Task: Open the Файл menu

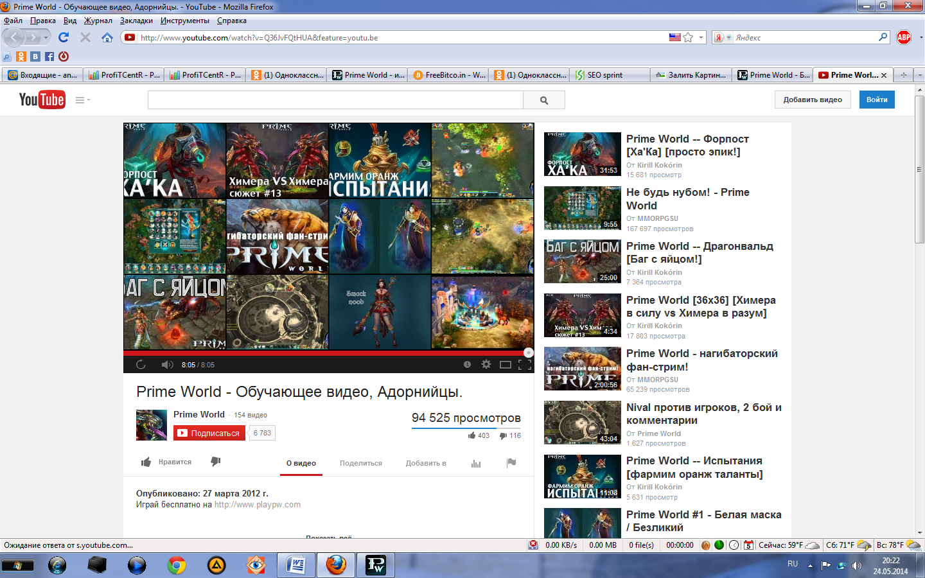Action: [x=13, y=21]
